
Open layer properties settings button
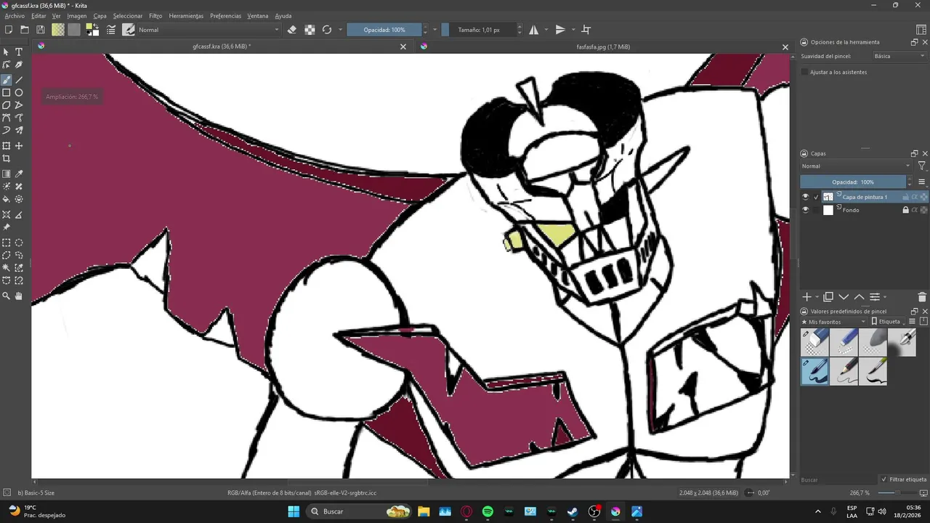click(875, 297)
